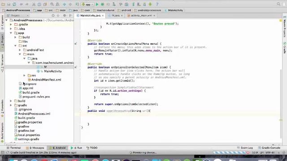Click the editor vertical scrollbar
Image resolution: width=287 pixels, height=161 pixels.
[281, 104]
